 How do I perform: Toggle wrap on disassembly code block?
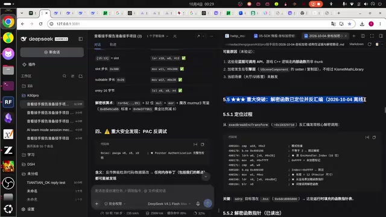click(x=367, y=137)
